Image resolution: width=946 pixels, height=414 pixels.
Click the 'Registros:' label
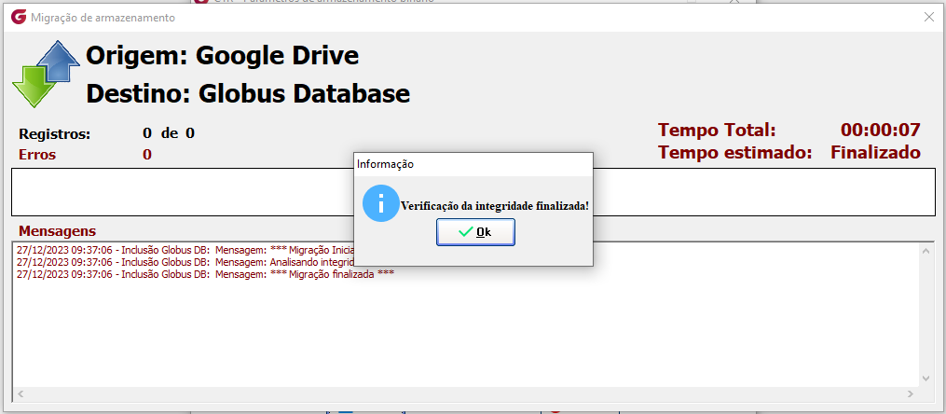click(54, 134)
